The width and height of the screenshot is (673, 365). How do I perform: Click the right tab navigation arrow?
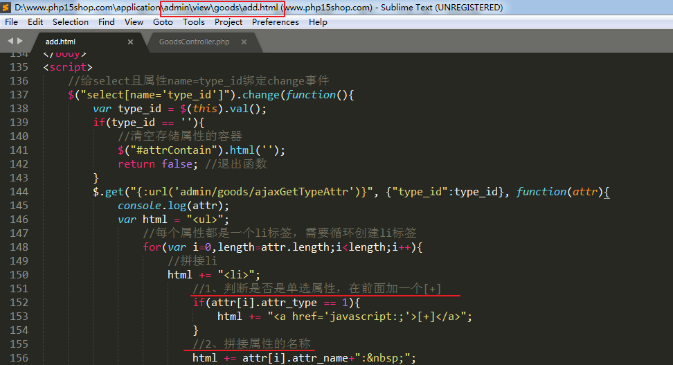click(20, 42)
